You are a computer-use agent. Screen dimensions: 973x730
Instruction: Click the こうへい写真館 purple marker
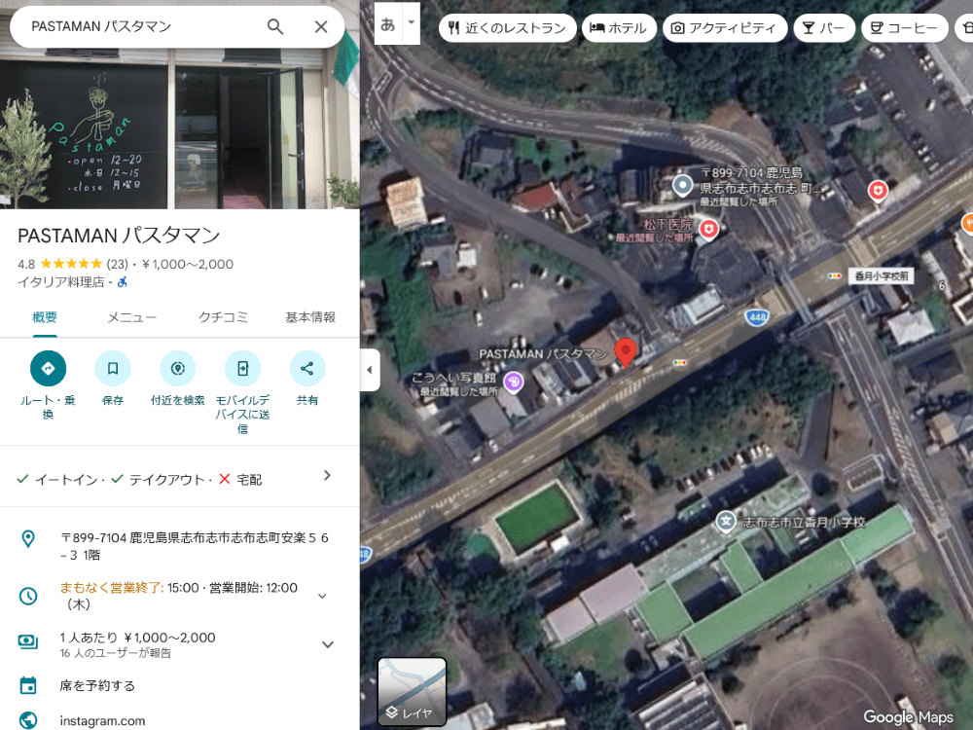(x=515, y=382)
